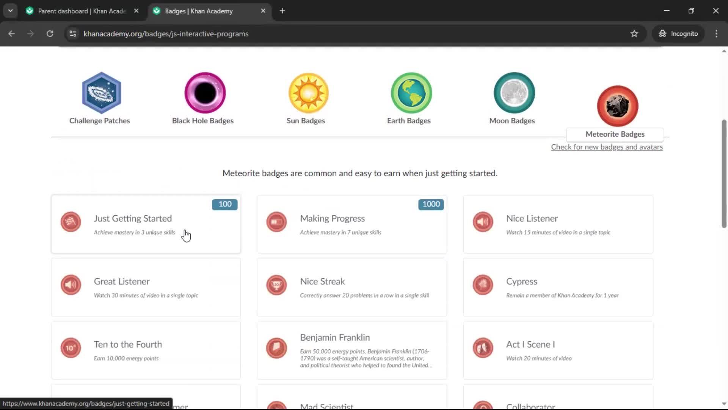Click the Incognito profile button
This screenshot has width=728, height=410.
coord(678,33)
